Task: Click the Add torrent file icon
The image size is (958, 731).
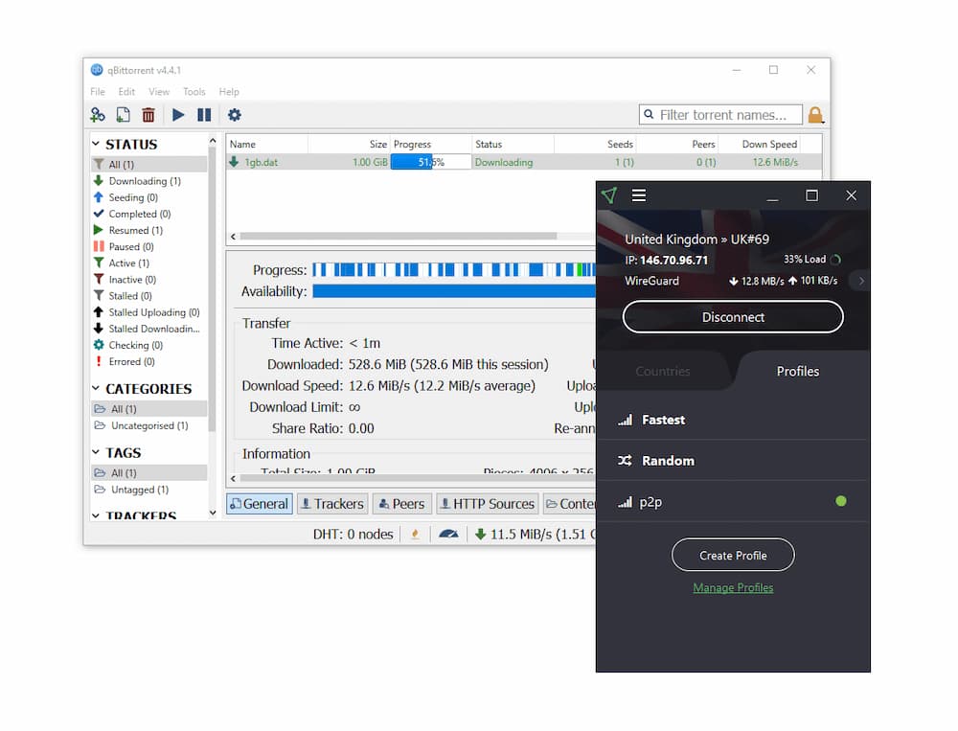Action: 124,115
